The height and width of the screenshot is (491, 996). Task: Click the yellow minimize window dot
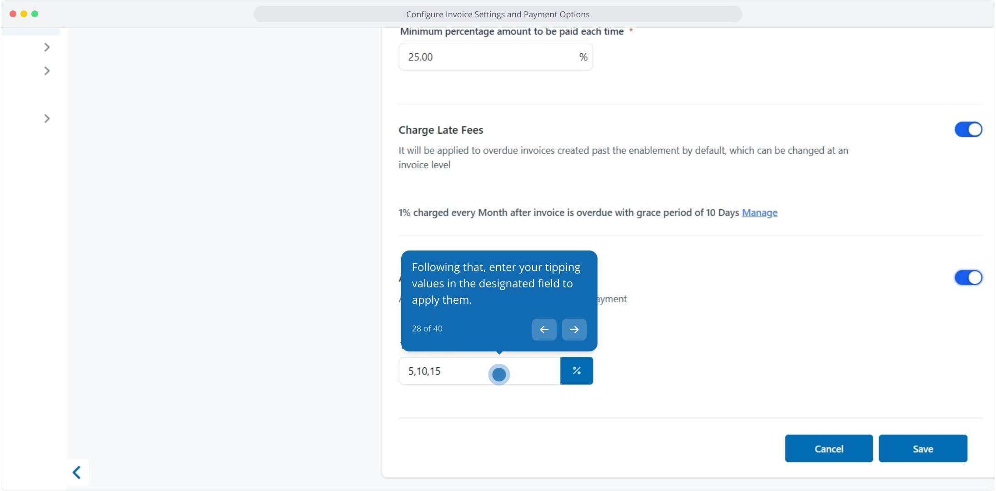click(24, 14)
